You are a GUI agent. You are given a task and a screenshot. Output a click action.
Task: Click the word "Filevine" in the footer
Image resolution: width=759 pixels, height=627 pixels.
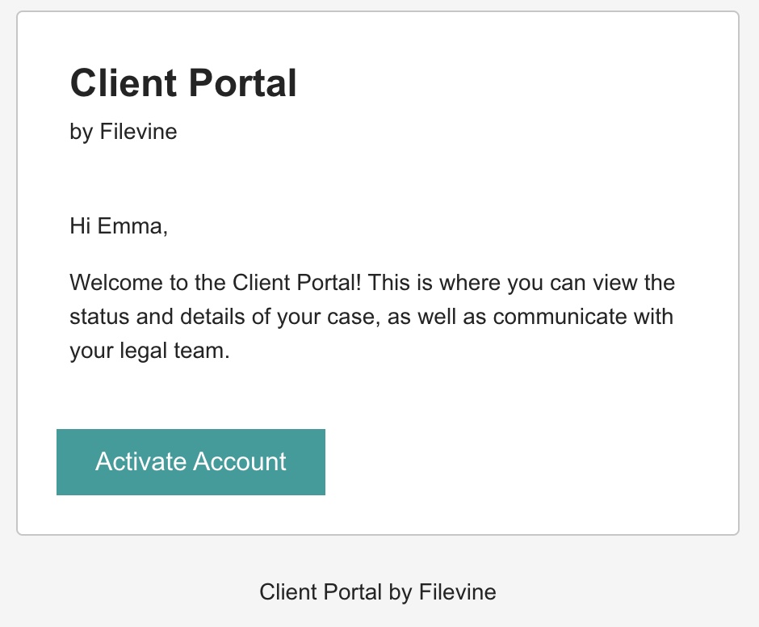(x=458, y=592)
